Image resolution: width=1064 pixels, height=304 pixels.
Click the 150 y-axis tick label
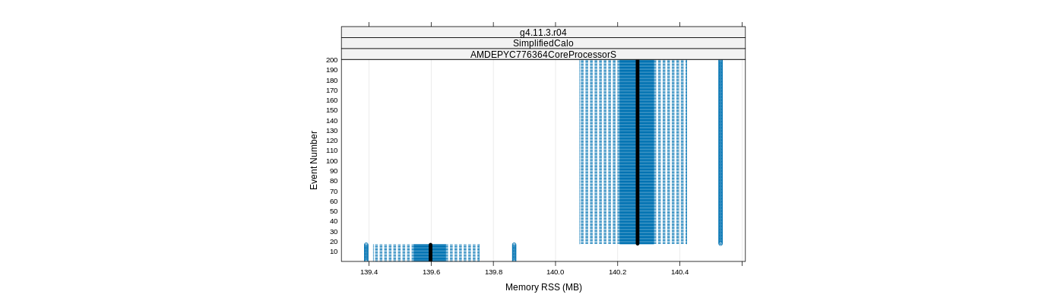[331, 110]
